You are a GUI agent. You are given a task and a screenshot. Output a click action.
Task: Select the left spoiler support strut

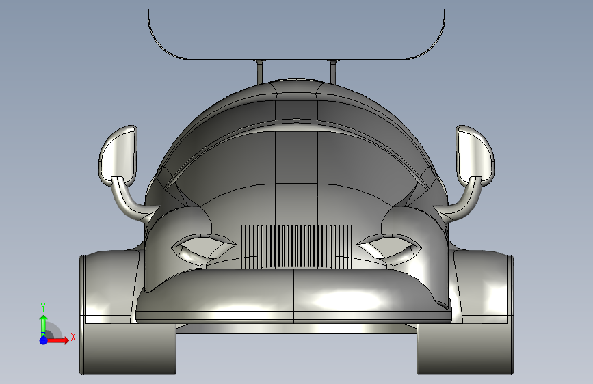260,72
